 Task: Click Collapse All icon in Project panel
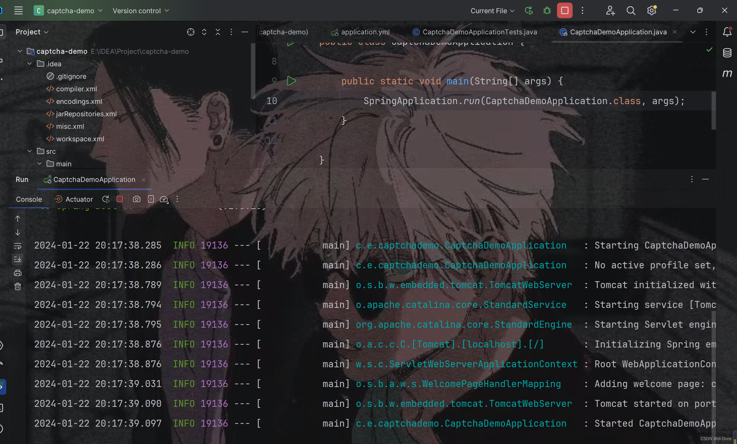[218, 32]
